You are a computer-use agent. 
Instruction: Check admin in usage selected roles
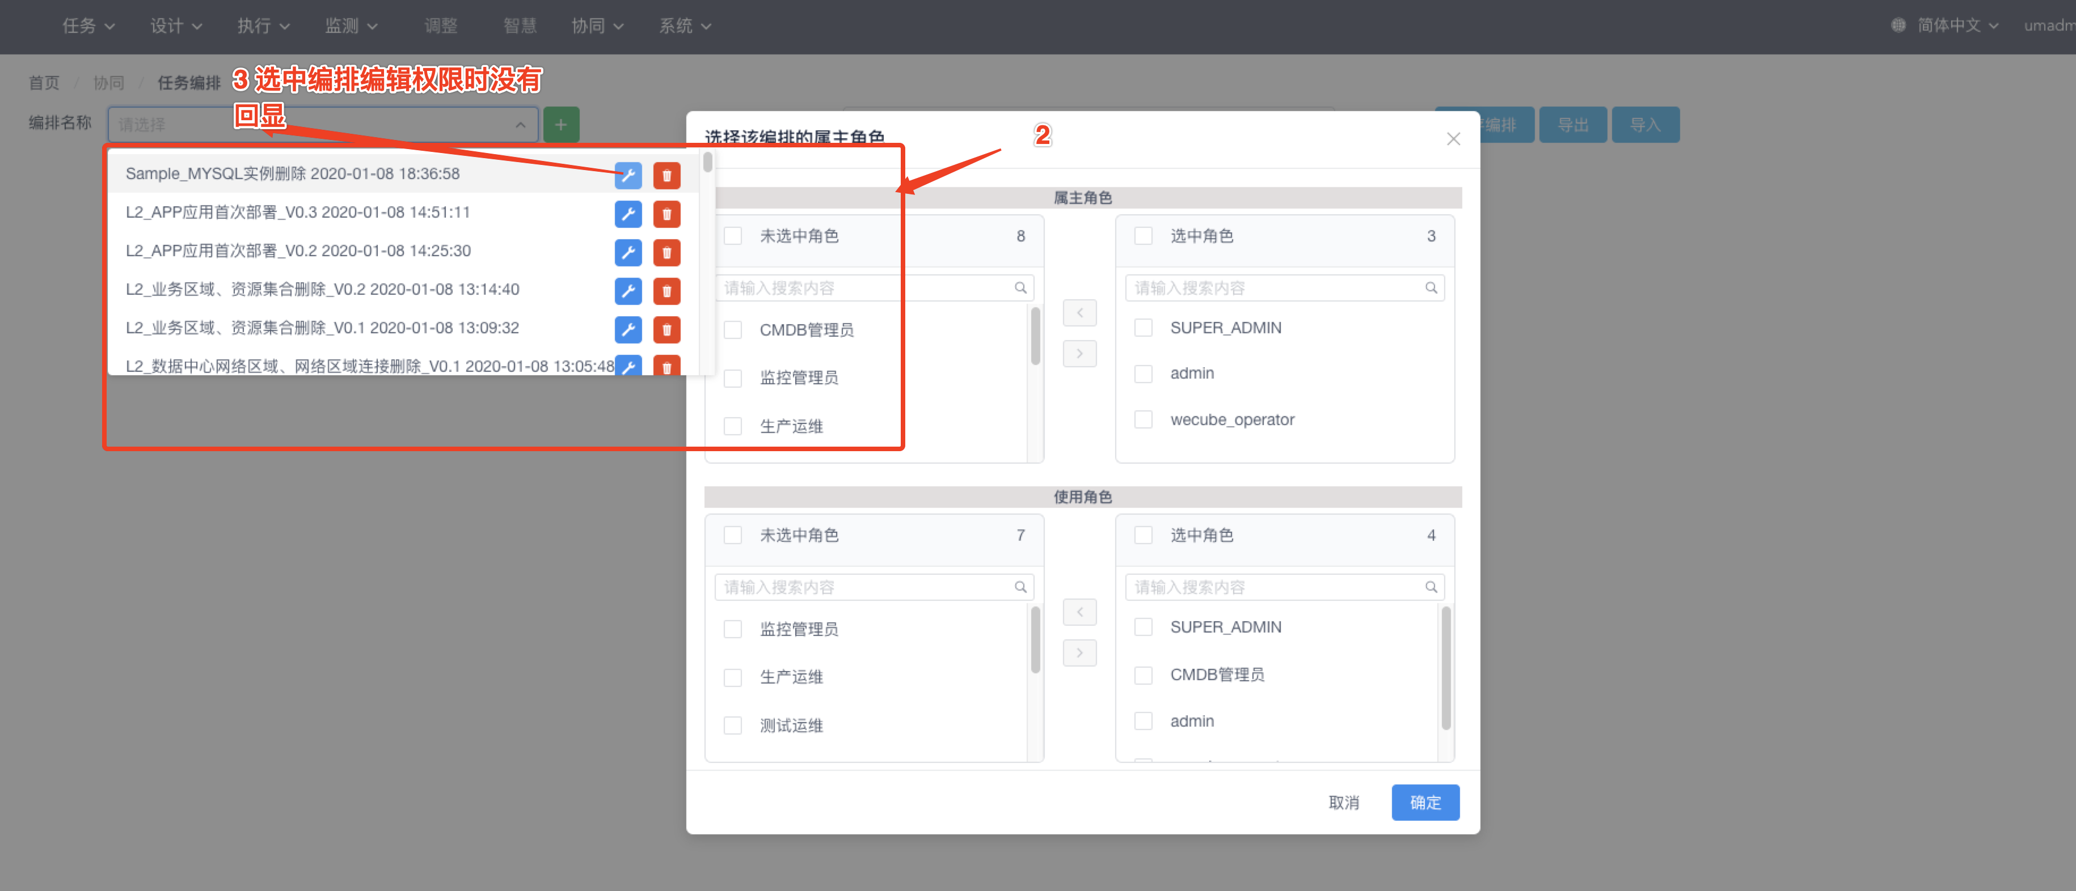[1143, 721]
